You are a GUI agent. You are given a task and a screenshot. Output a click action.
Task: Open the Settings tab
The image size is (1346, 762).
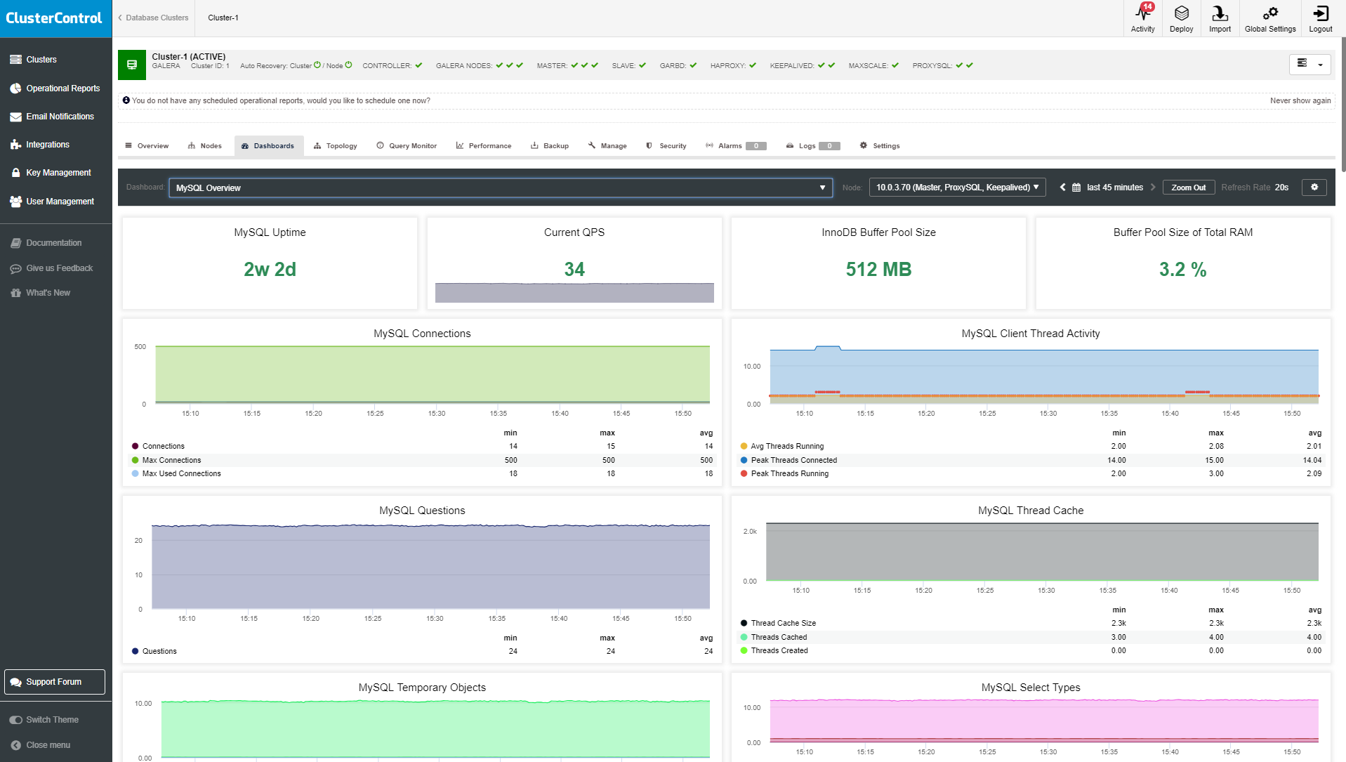880,146
